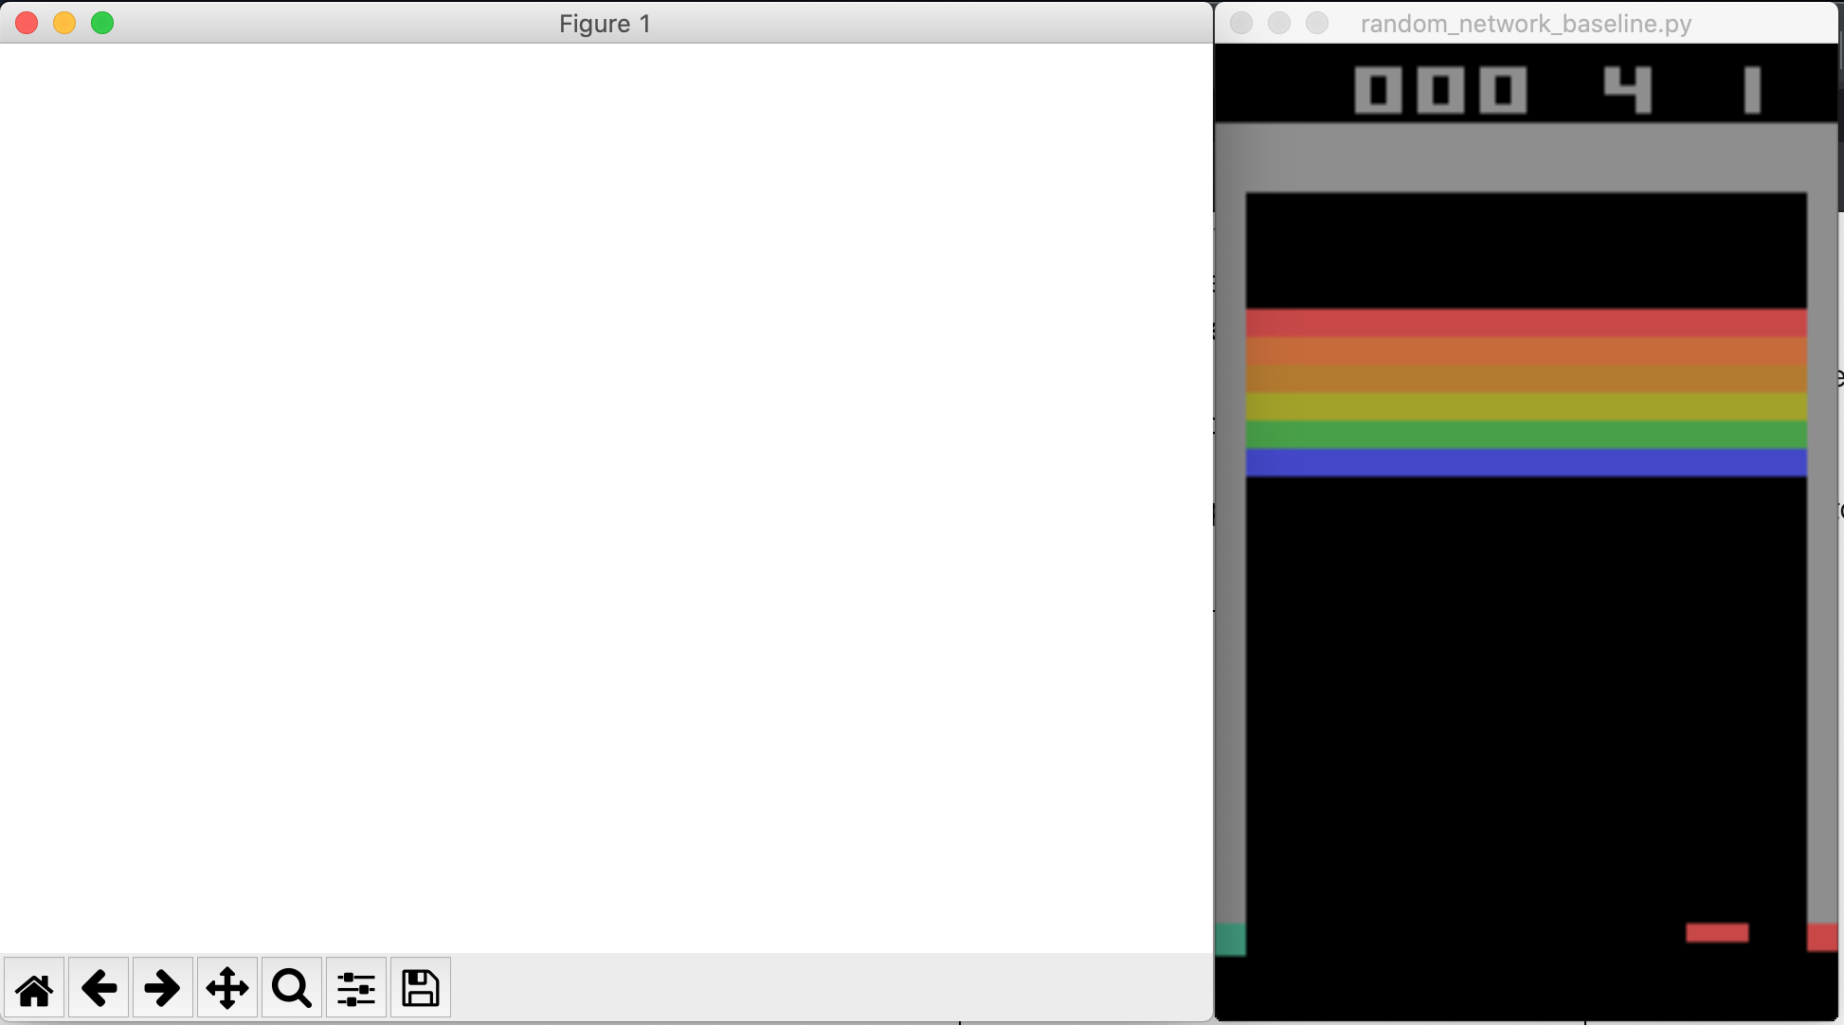Click the level counter showing 4

tap(1628, 88)
